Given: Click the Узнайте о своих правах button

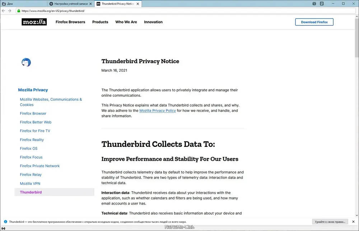Looking at the screenshot, I should (330, 222).
